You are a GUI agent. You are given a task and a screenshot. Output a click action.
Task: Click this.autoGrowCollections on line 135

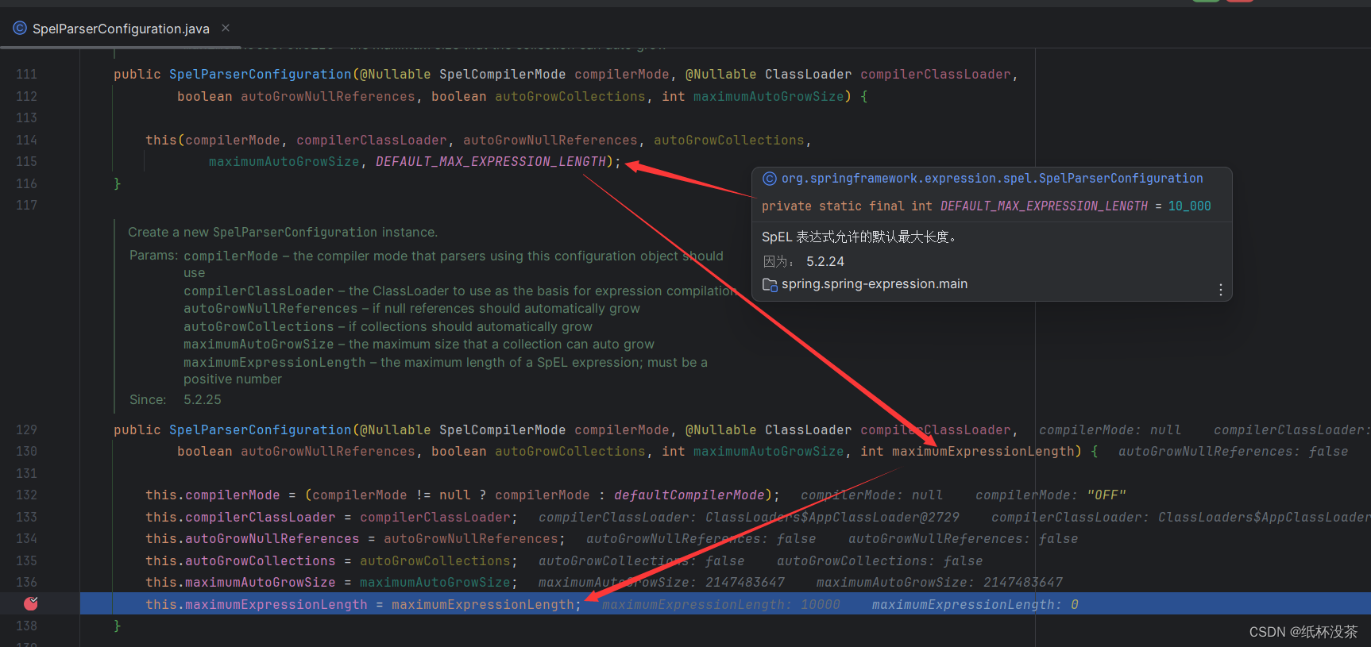click(240, 561)
